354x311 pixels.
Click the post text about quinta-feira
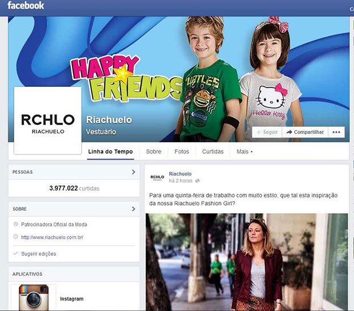click(x=243, y=200)
